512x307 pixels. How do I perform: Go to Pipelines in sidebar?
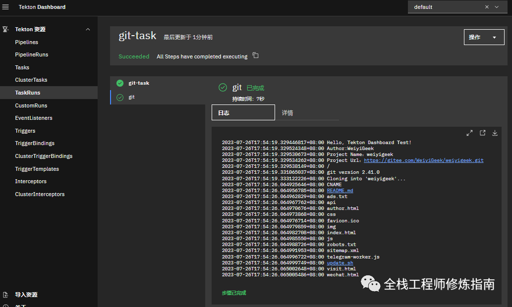point(26,42)
